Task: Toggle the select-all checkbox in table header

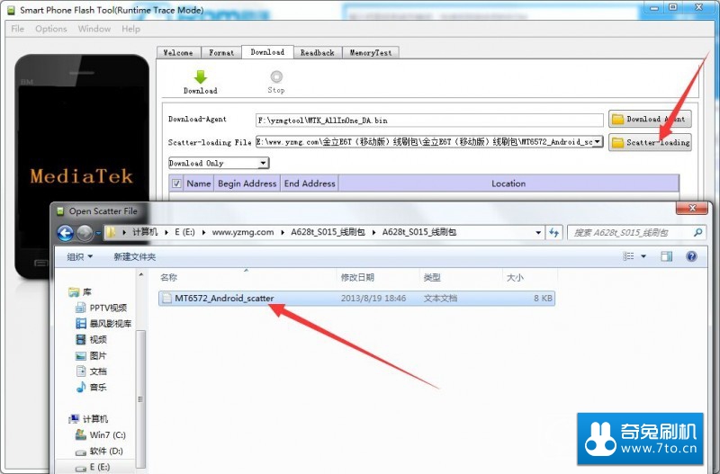Action: coord(176,183)
